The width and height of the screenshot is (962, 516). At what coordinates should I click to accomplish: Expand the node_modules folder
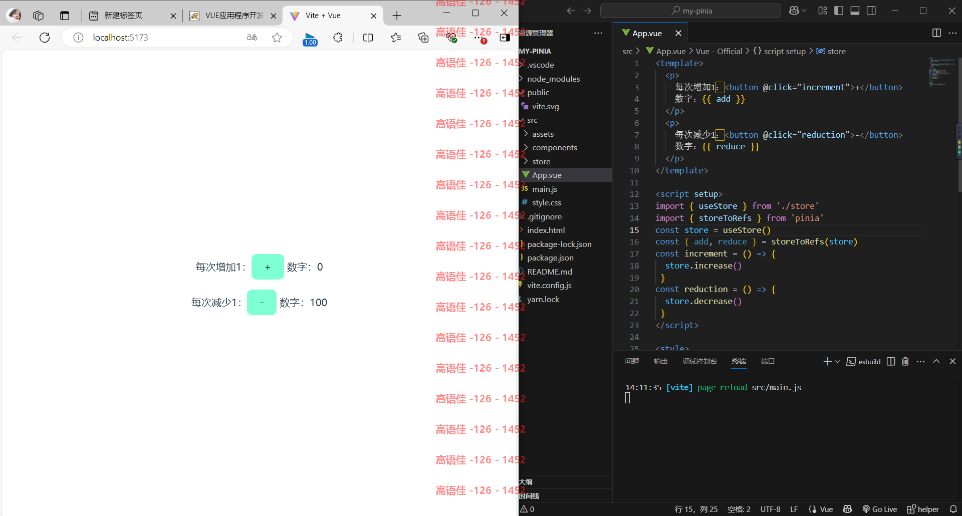point(565,79)
